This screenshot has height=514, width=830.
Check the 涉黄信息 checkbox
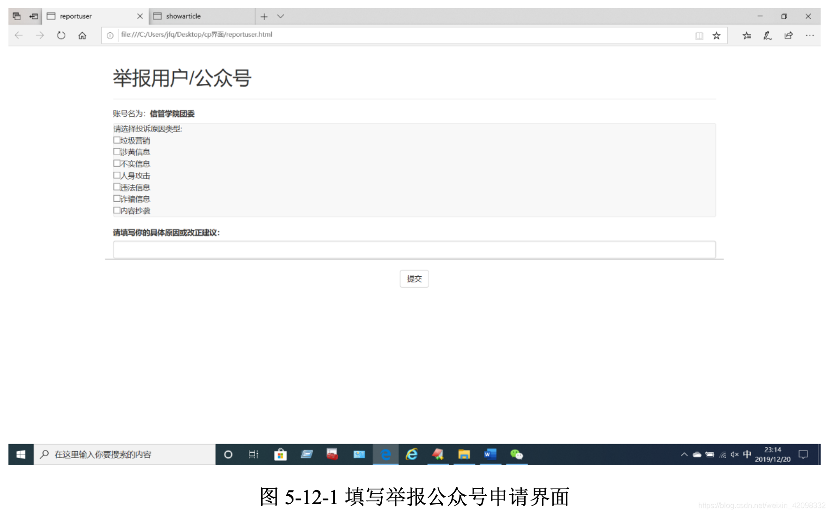[x=117, y=151]
